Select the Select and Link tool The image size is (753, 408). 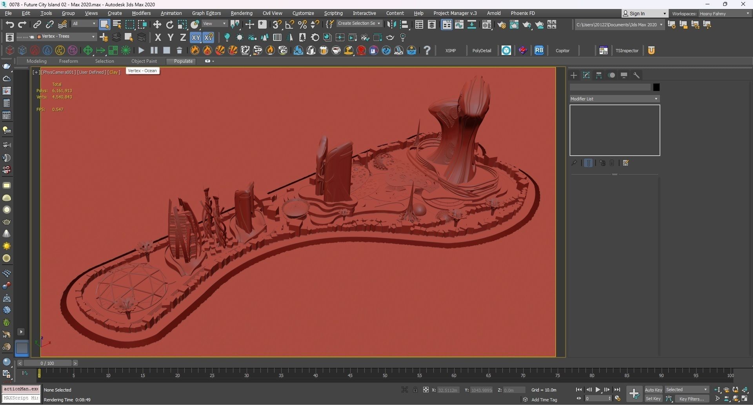[37, 25]
